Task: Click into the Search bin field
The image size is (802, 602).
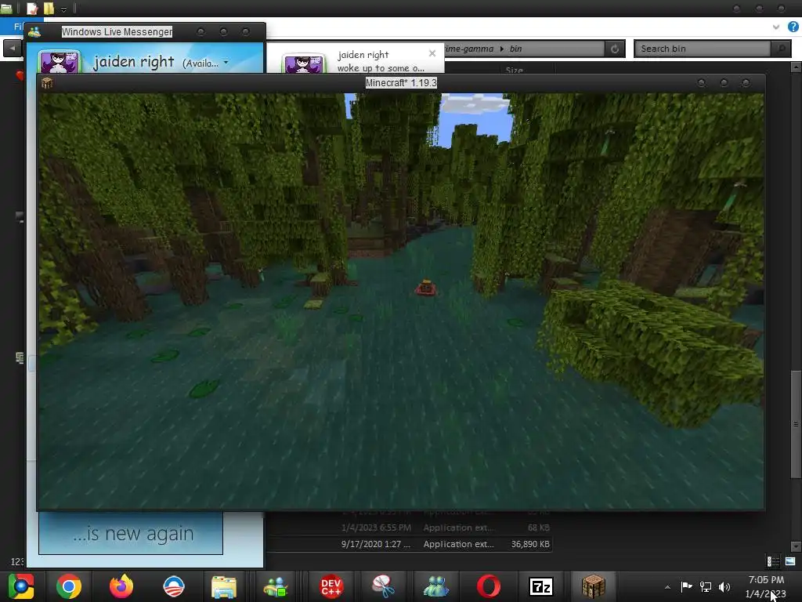Action: pos(704,49)
